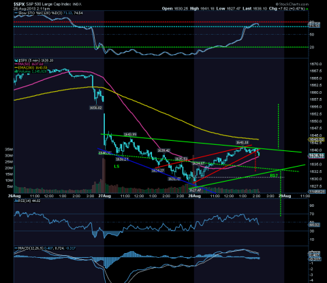Viewport: 327px width, 283px height.
Task: Select the Slow STO indicator legend
Action: point(48,13)
